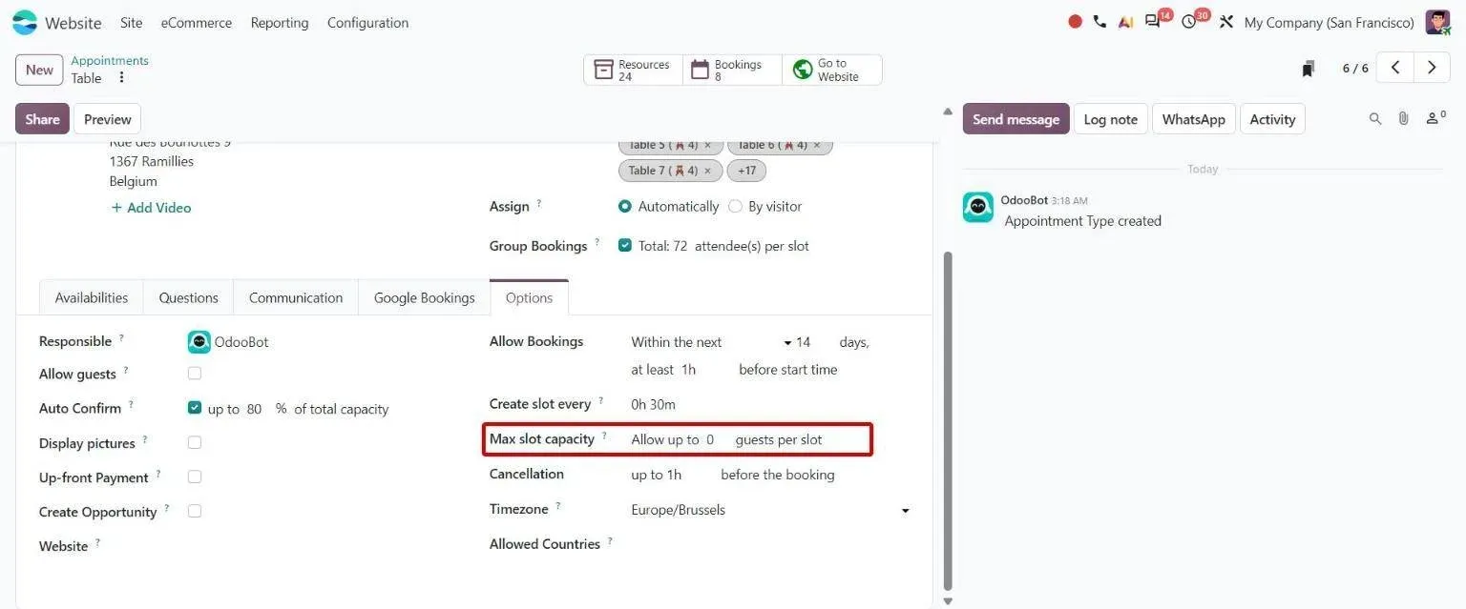
Task: Open the user avatar menu
Action: 1438,22
